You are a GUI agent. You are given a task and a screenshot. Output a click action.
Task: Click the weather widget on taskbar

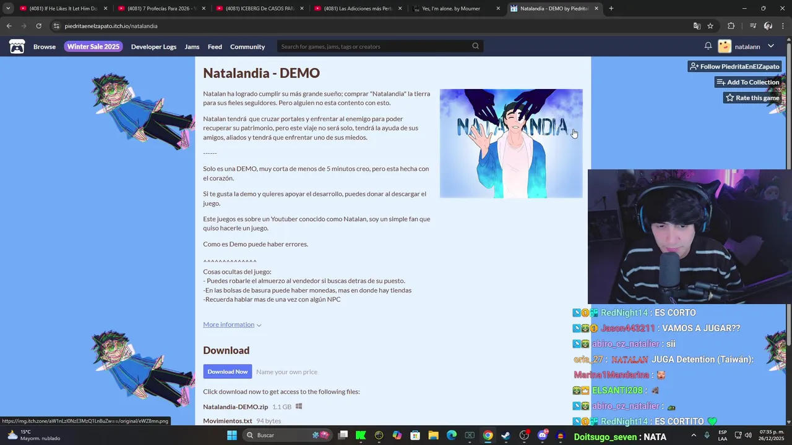34,435
